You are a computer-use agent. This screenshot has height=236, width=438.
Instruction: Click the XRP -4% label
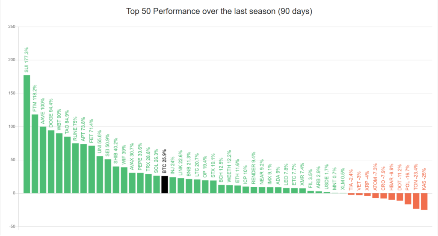tap(367, 180)
